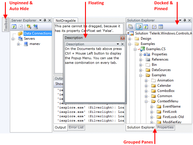Select the Solution Explorer bottom tab
Screen dimensions: 193x145
(141, 127)
